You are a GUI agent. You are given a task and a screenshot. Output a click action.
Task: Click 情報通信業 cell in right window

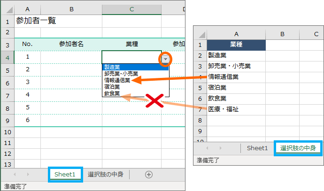click(x=236, y=77)
